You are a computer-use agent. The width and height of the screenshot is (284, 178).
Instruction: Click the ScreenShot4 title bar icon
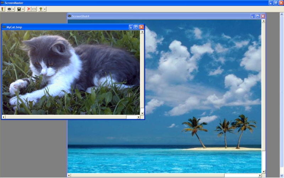point(70,16)
